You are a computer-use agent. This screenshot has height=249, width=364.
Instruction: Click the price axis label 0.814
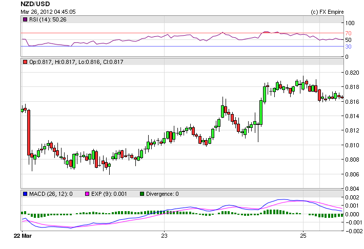pyautogui.click(x=352, y=116)
